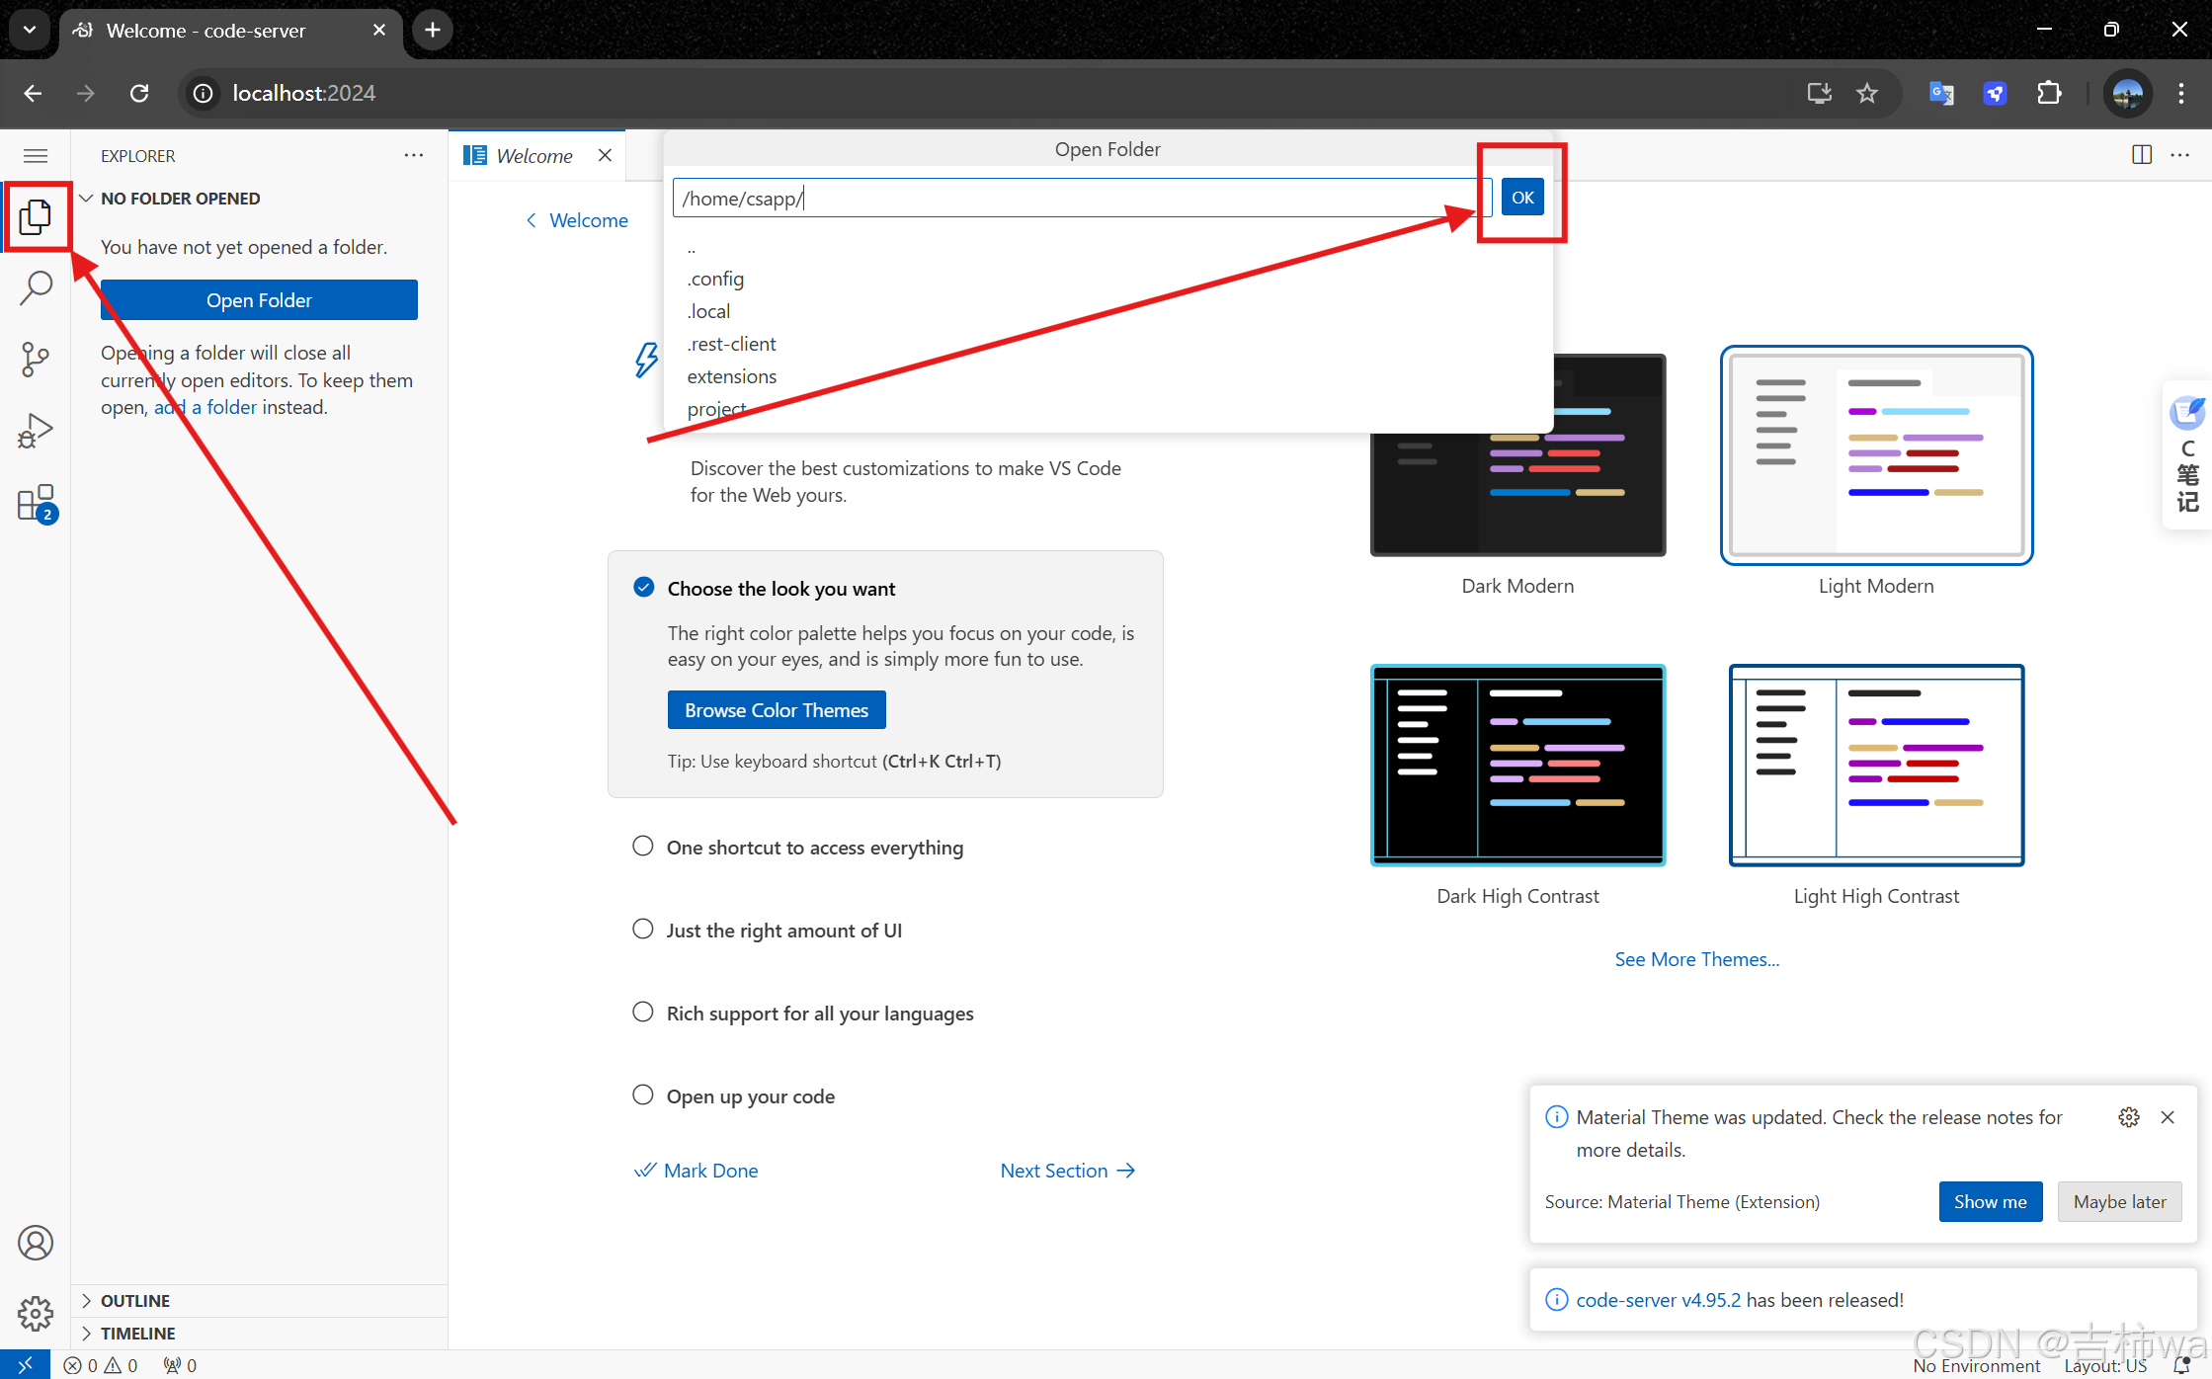Open the hamburger menu top-left of editor
2212x1379 pixels.
tap(35, 155)
